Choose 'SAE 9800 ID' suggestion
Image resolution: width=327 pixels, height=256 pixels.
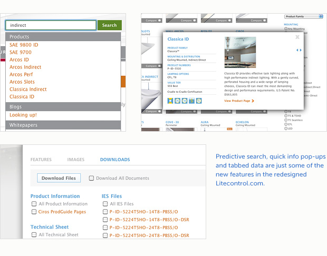coord(24,45)
